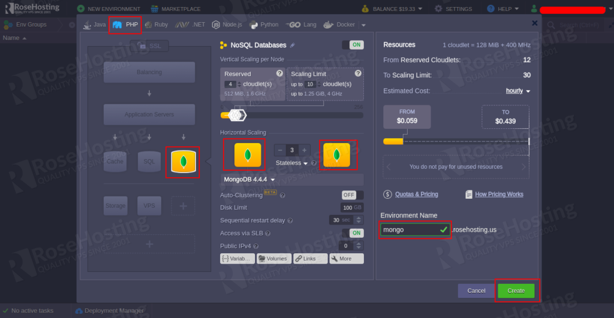This screenshot has height=318, width=614.
Task: Open the MARKETPLACE menu item
Action: (176, 8)
